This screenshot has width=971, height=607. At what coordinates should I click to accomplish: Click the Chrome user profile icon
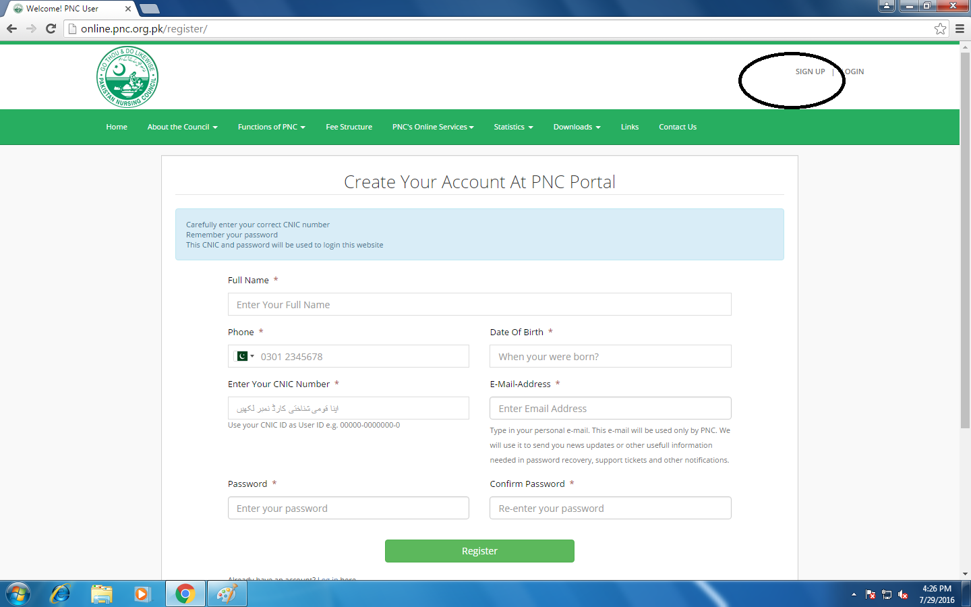[x=886, y=6]
